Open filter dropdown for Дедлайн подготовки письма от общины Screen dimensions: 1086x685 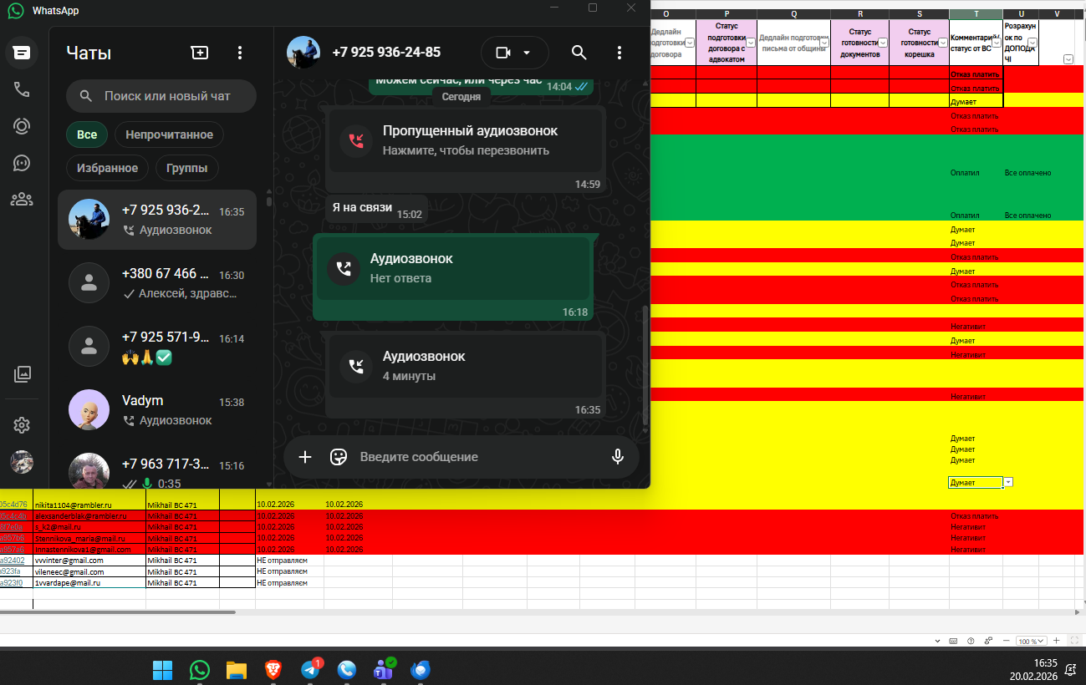[824, 42]
